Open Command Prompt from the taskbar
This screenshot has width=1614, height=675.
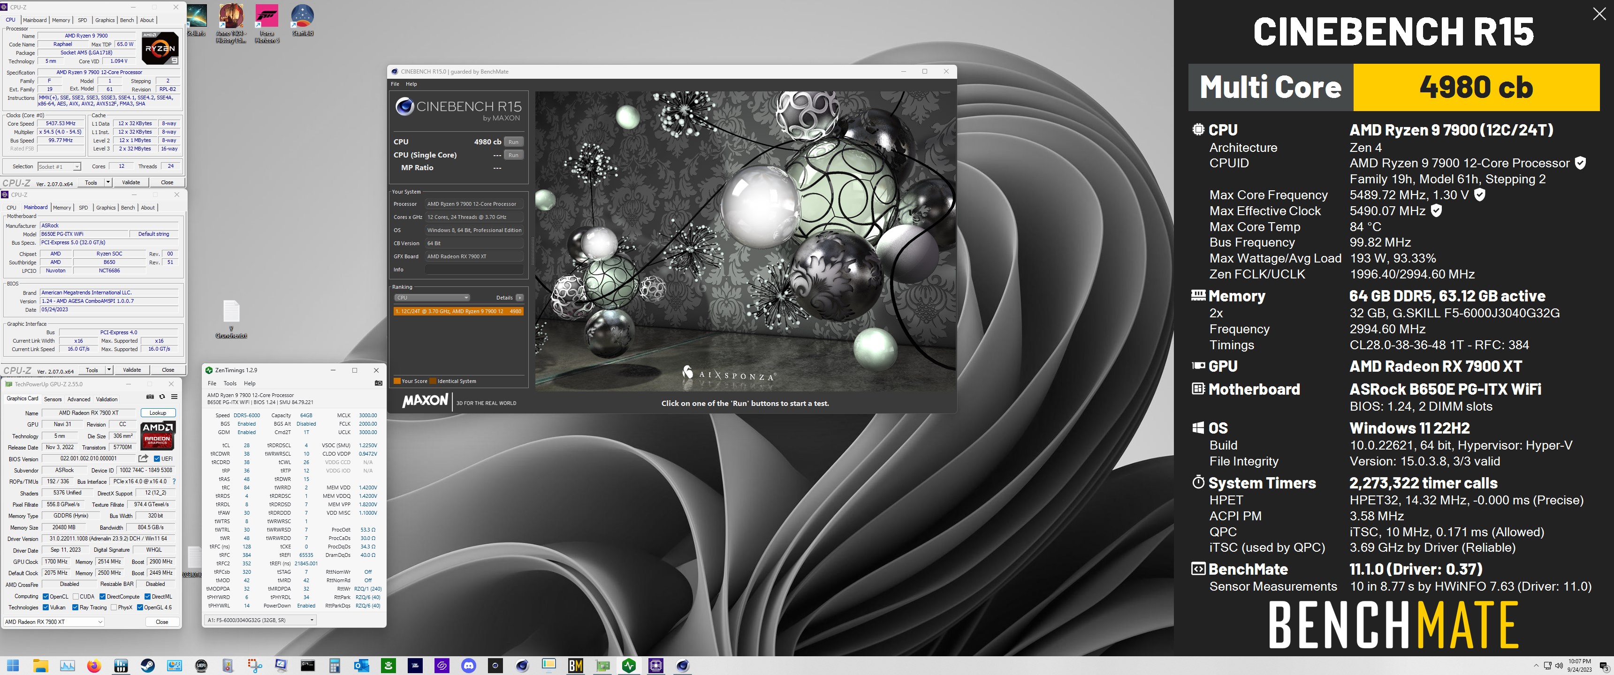point(307,666)
